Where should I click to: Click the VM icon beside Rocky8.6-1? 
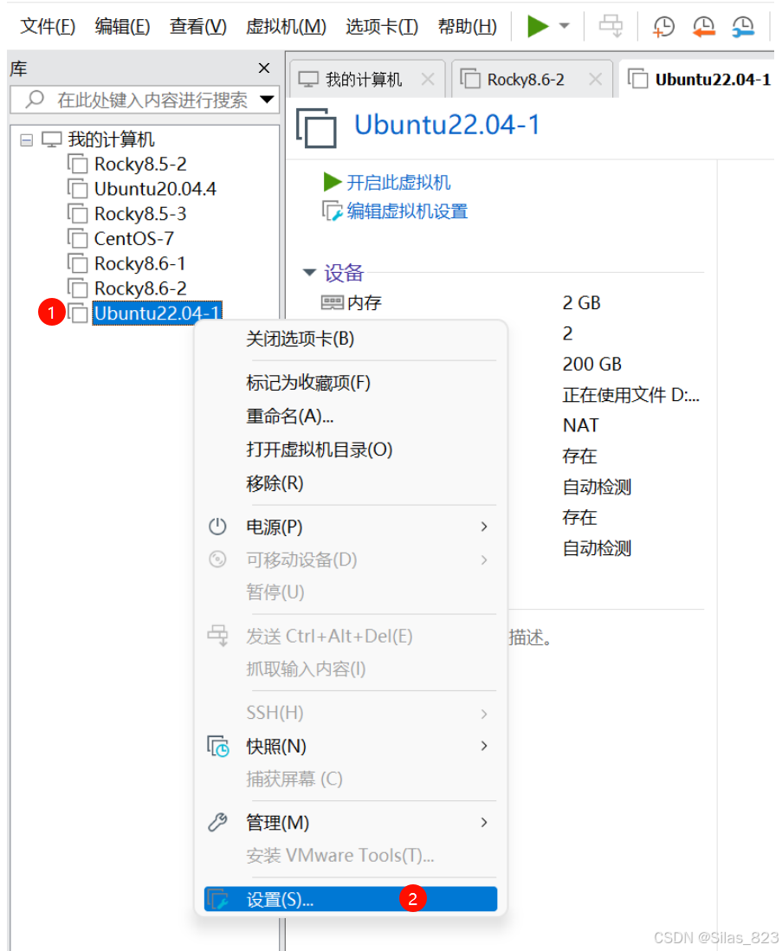pos(78,263)
